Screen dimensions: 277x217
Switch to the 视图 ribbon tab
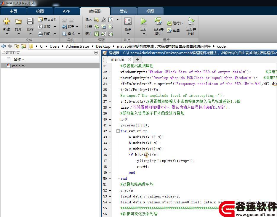tap(150, 11)
